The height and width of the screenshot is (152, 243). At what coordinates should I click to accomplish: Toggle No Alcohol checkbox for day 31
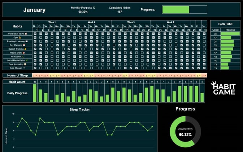click(204, 57)
